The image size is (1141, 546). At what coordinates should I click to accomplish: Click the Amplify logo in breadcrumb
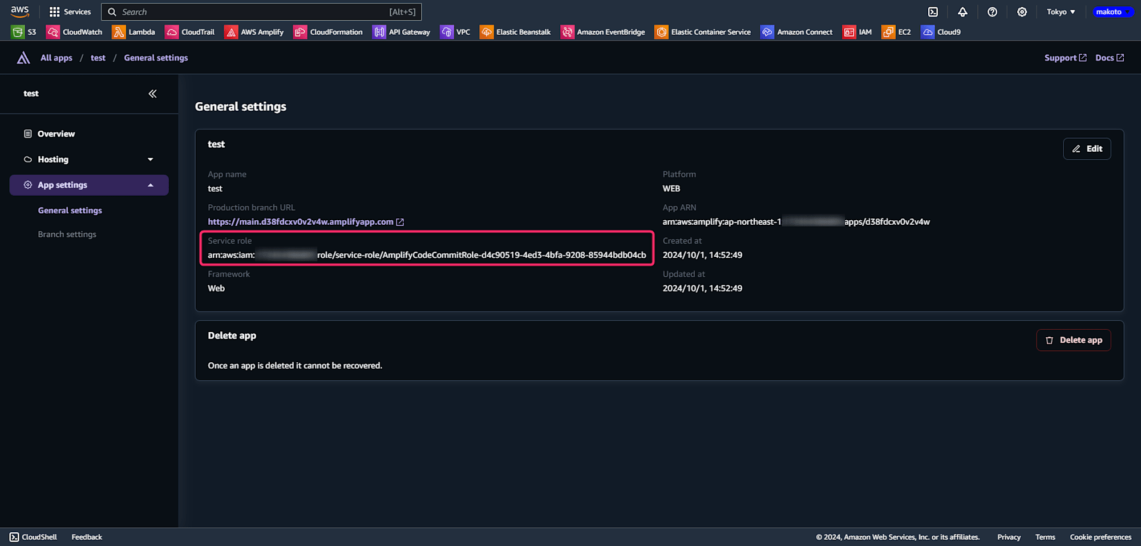click(23, 58)
